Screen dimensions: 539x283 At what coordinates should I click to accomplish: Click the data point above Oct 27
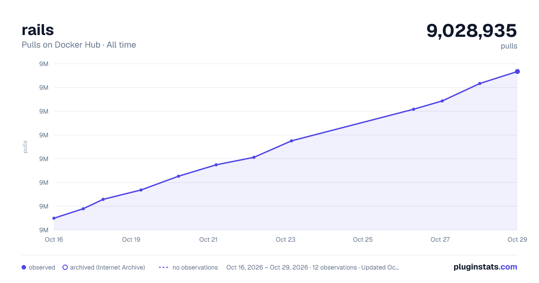442,101
